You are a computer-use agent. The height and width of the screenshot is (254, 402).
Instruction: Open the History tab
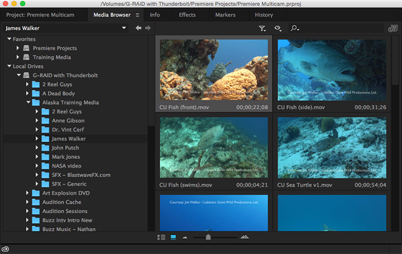pos(264,15)
